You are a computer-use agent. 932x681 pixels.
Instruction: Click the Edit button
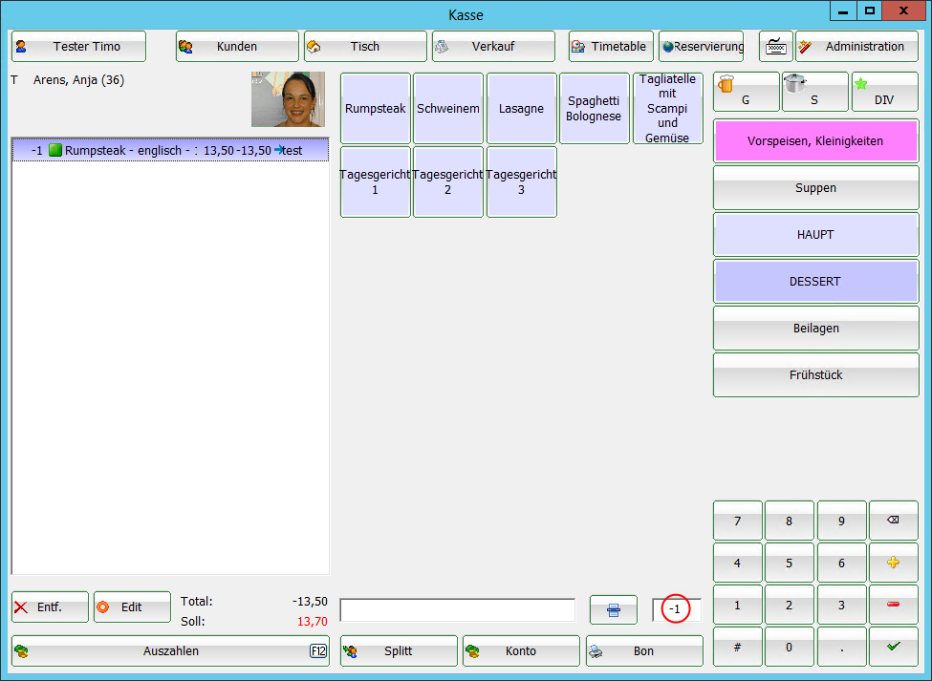132,607
